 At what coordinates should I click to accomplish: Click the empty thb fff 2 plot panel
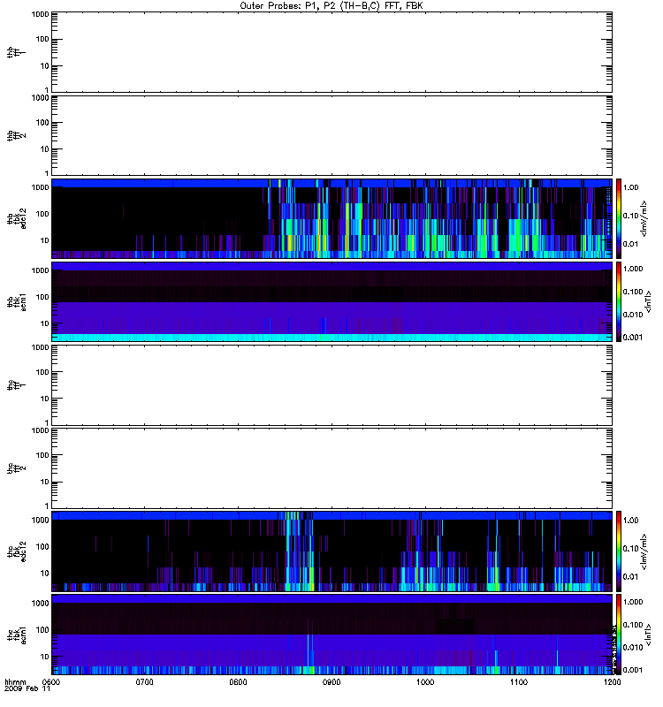click(331, 135)
